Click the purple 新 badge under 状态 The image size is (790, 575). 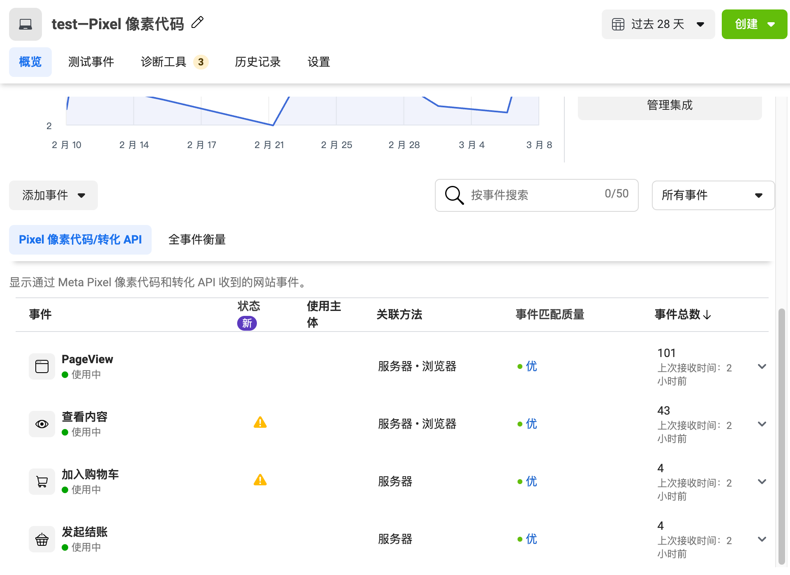coord(247,323)
